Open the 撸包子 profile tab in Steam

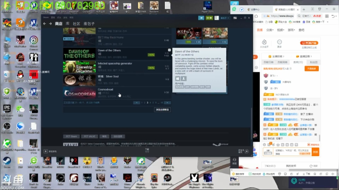[89, 24]
